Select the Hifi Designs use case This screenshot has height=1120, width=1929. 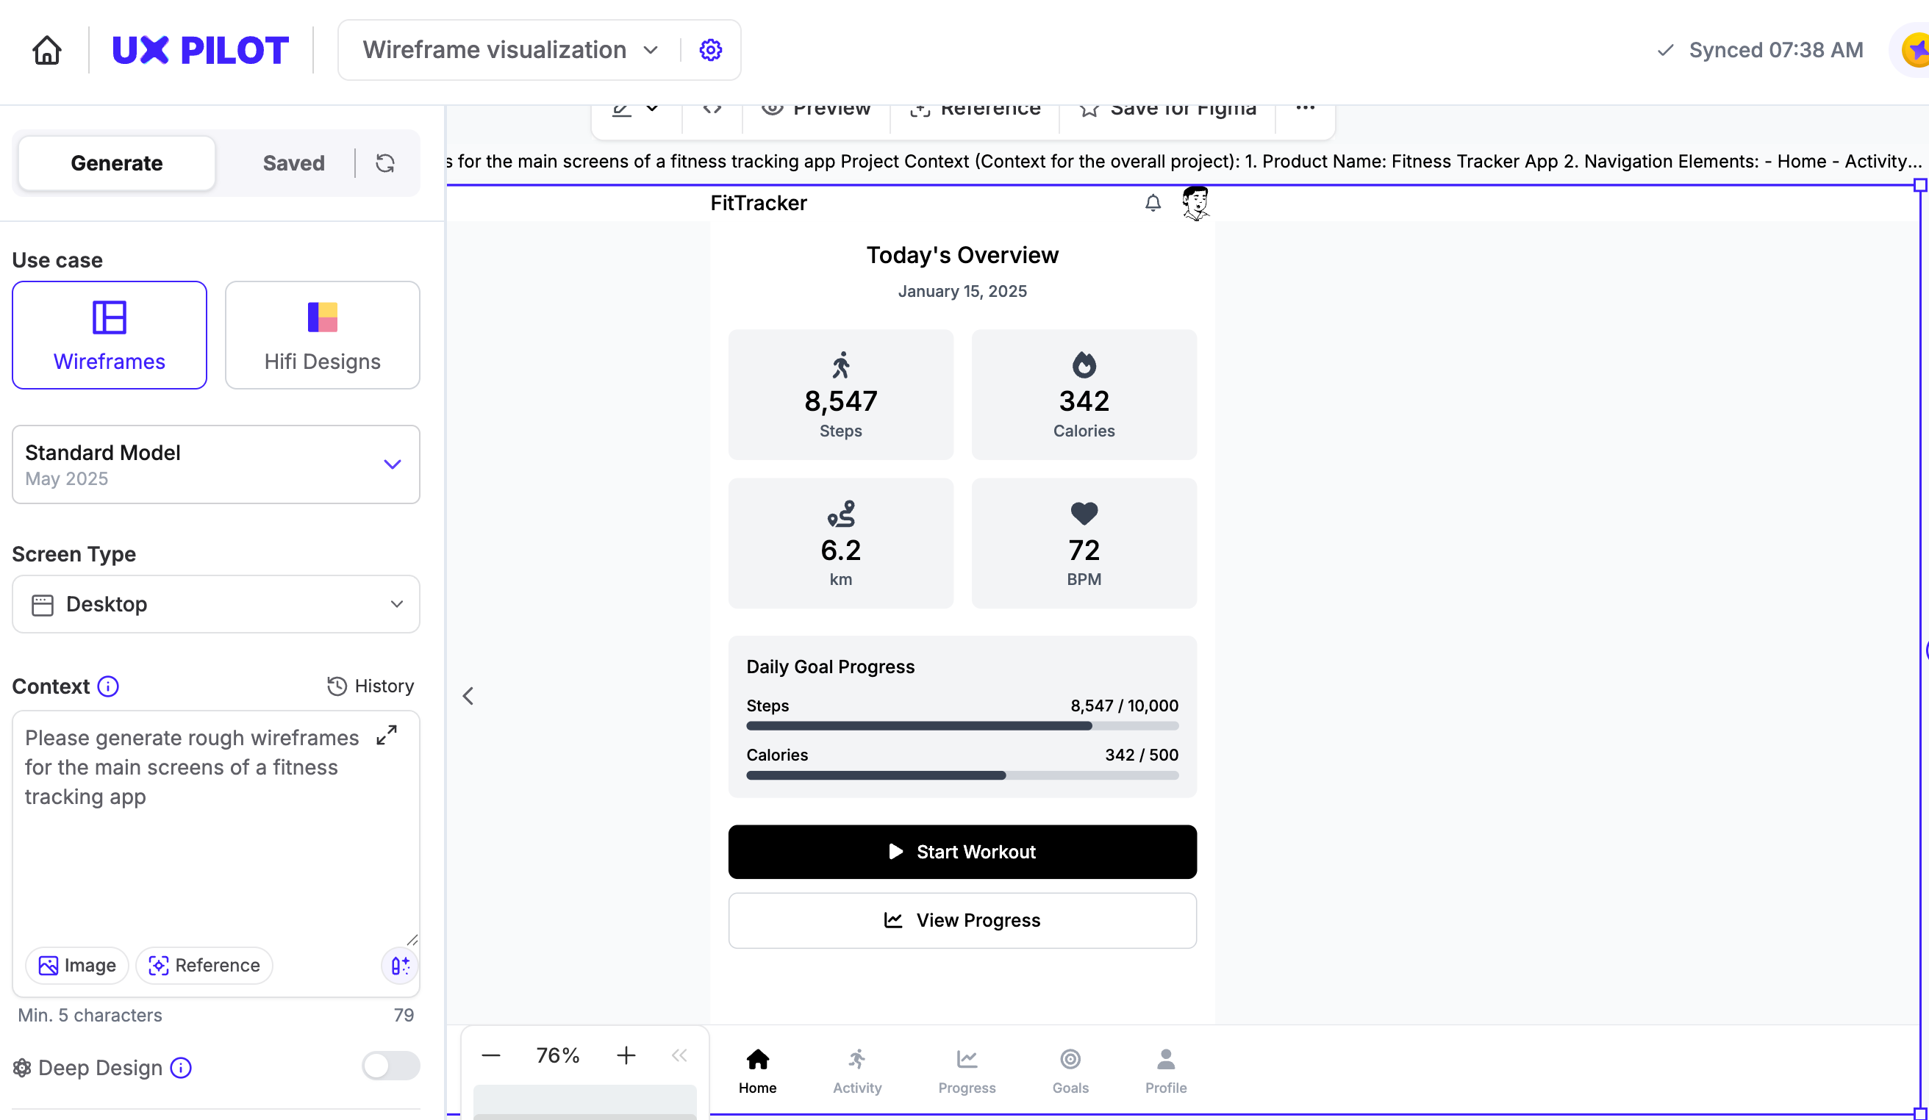[x=322, y=335]
